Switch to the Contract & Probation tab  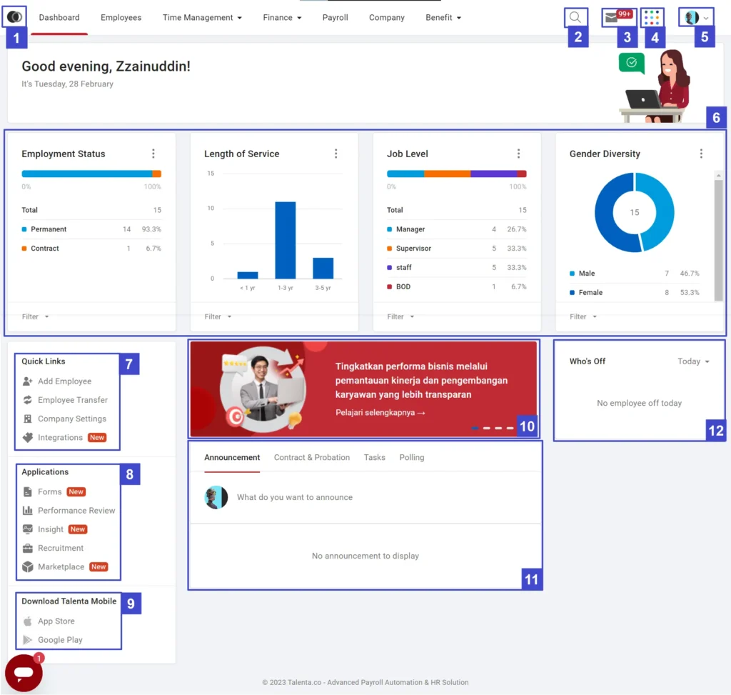312,457
